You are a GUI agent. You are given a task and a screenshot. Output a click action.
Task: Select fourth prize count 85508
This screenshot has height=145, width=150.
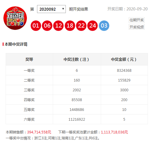tap(77, 100)
